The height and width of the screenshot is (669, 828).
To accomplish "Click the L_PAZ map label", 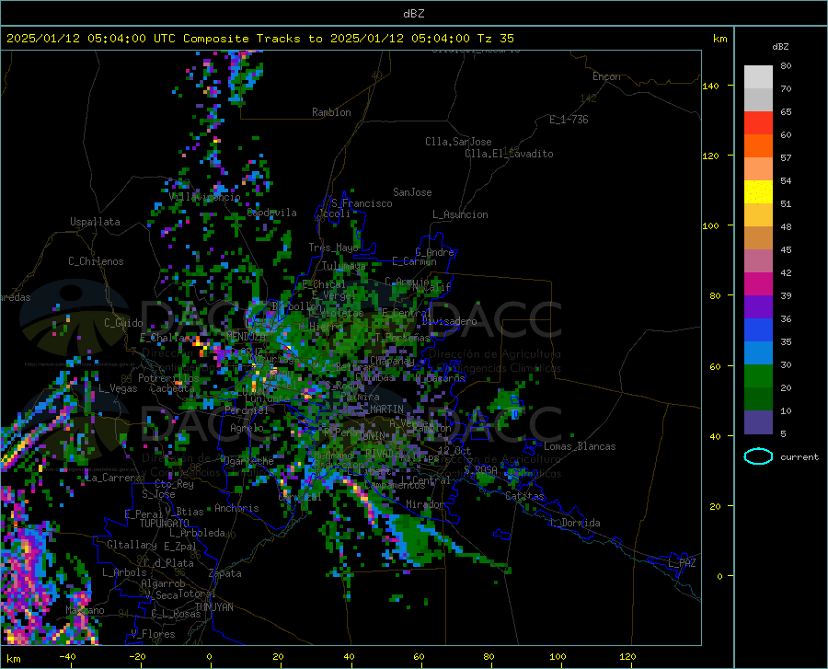I will (682, 563).
